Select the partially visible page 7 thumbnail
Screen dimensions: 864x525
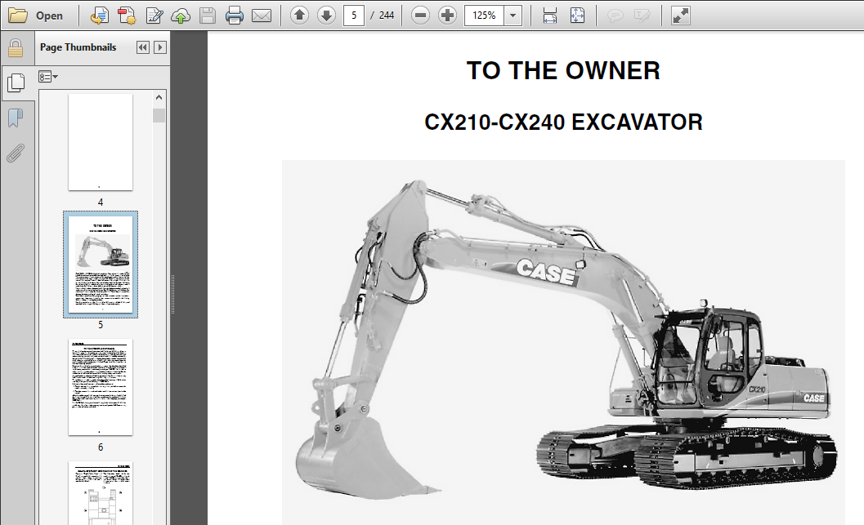click(101, 493)
